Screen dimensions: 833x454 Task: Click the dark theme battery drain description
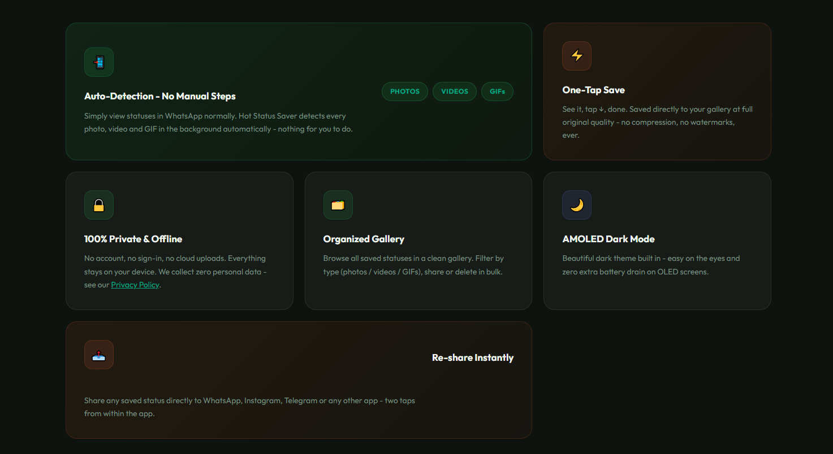click(651, 265)
